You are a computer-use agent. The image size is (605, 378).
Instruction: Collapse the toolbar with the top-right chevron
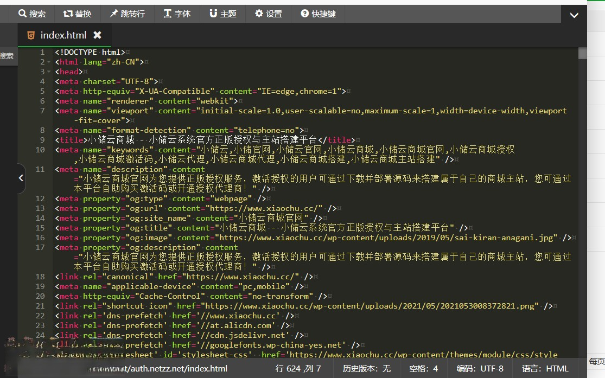click(574, 15)
